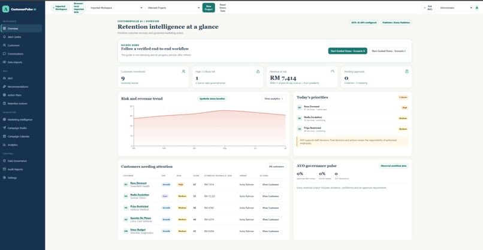The width and height of the screenshot is (483, 250).
Task: Click the Recommendations sidebar icon
Action: click(x=4, y=86)
